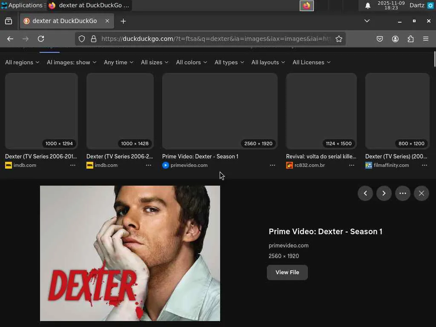This screenshot has width=436, height=327.
Task: Expand the All Licenses filter
Action: [x=311, y=62]
